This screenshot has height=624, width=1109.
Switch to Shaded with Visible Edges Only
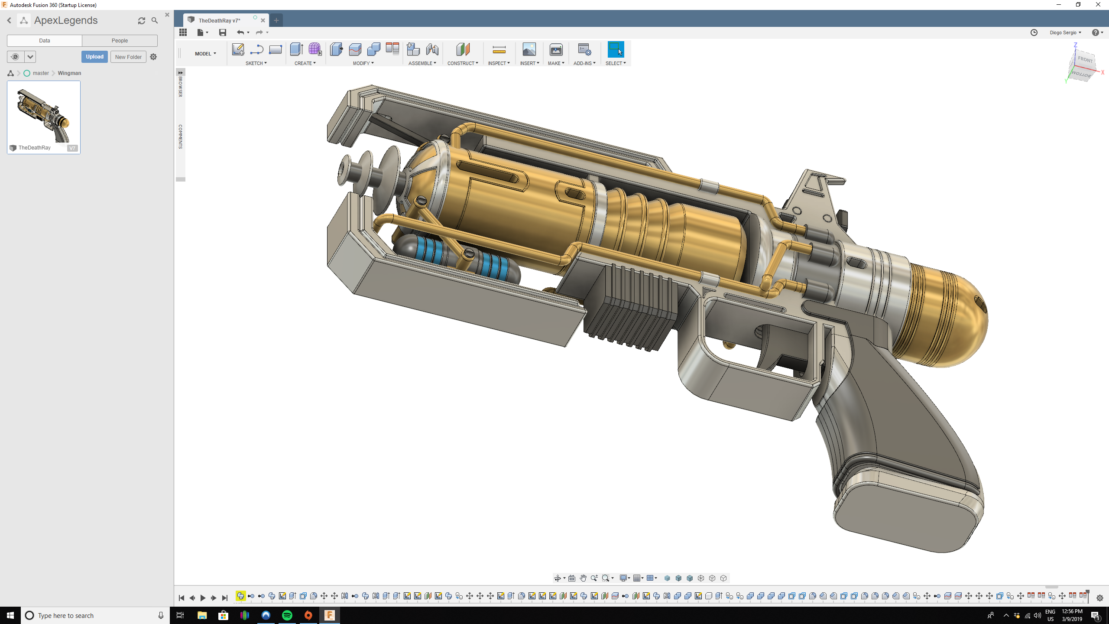coord(690,578)
